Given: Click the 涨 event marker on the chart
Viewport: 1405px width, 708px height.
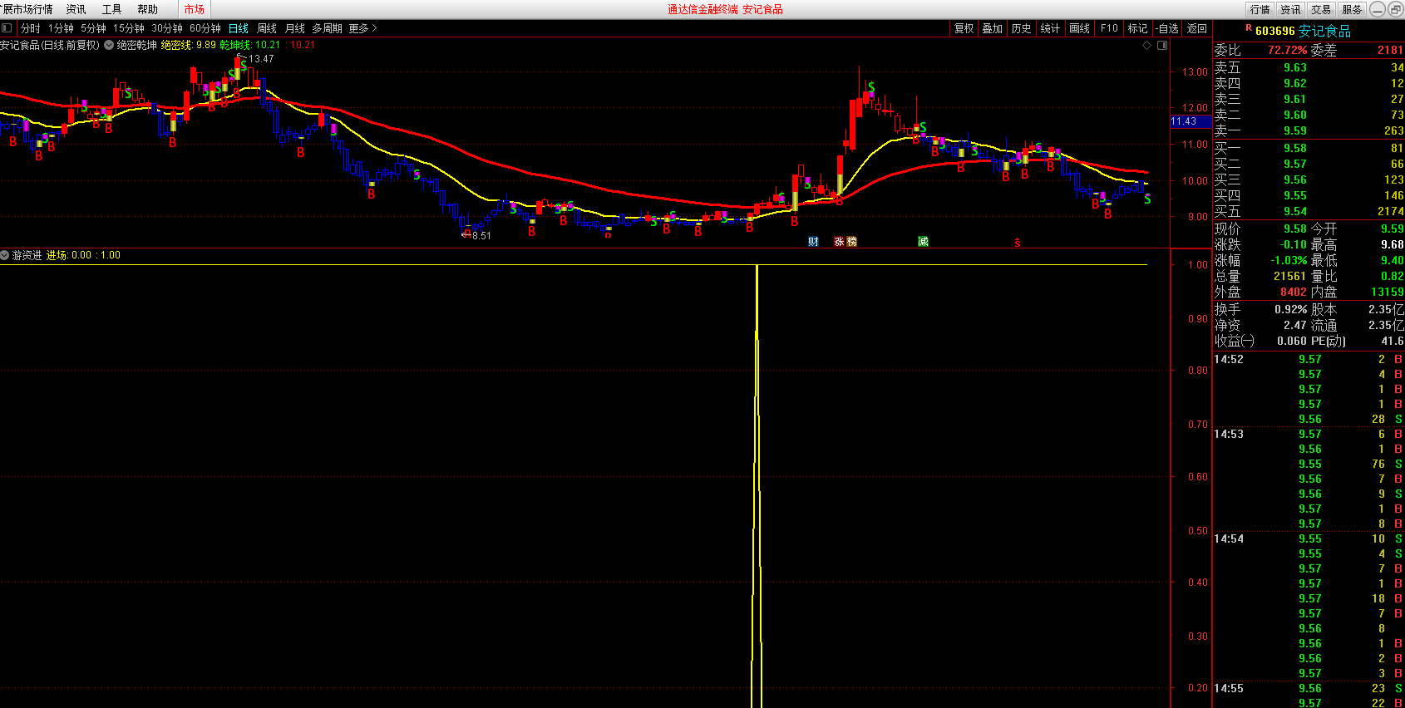Looking at the screenshot, I should [x=840, y=242].
